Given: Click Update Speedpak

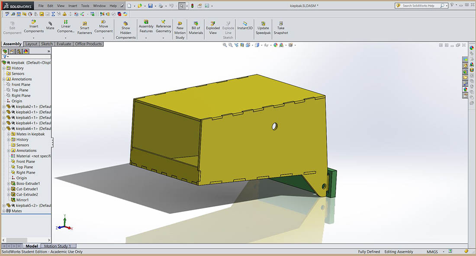Looking at the screenshot, I should [263, 28].
